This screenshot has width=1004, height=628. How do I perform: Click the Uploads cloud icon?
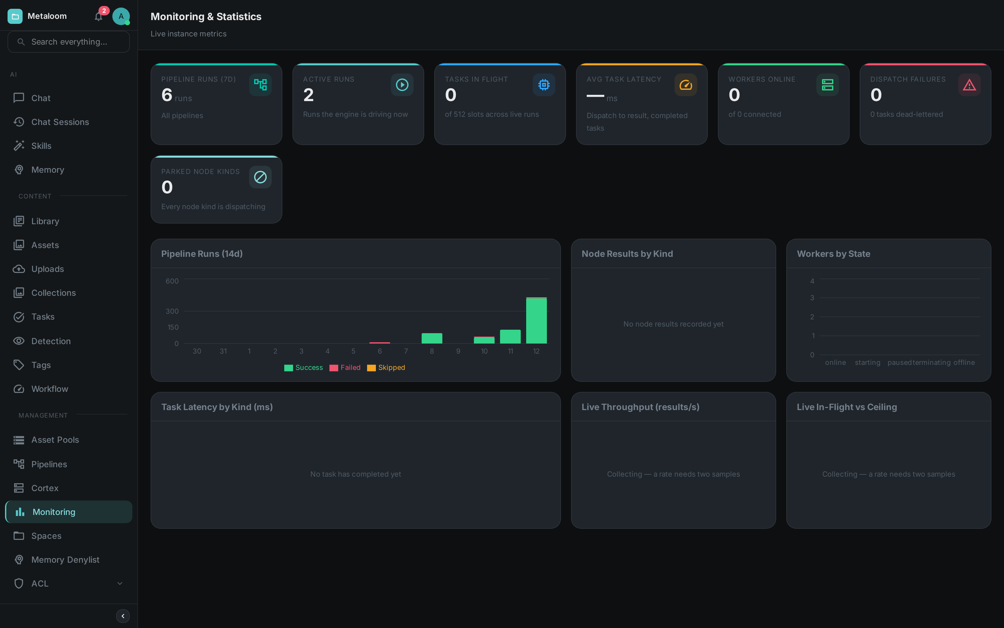[x=19, y=269]
